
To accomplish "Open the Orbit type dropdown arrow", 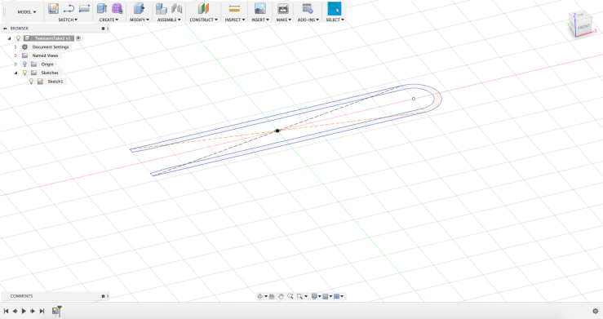I will (x=266, y=296).
